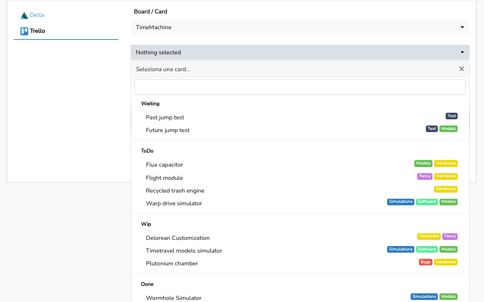Click the Bugs label on Plutonium chamber

(425, 262)
